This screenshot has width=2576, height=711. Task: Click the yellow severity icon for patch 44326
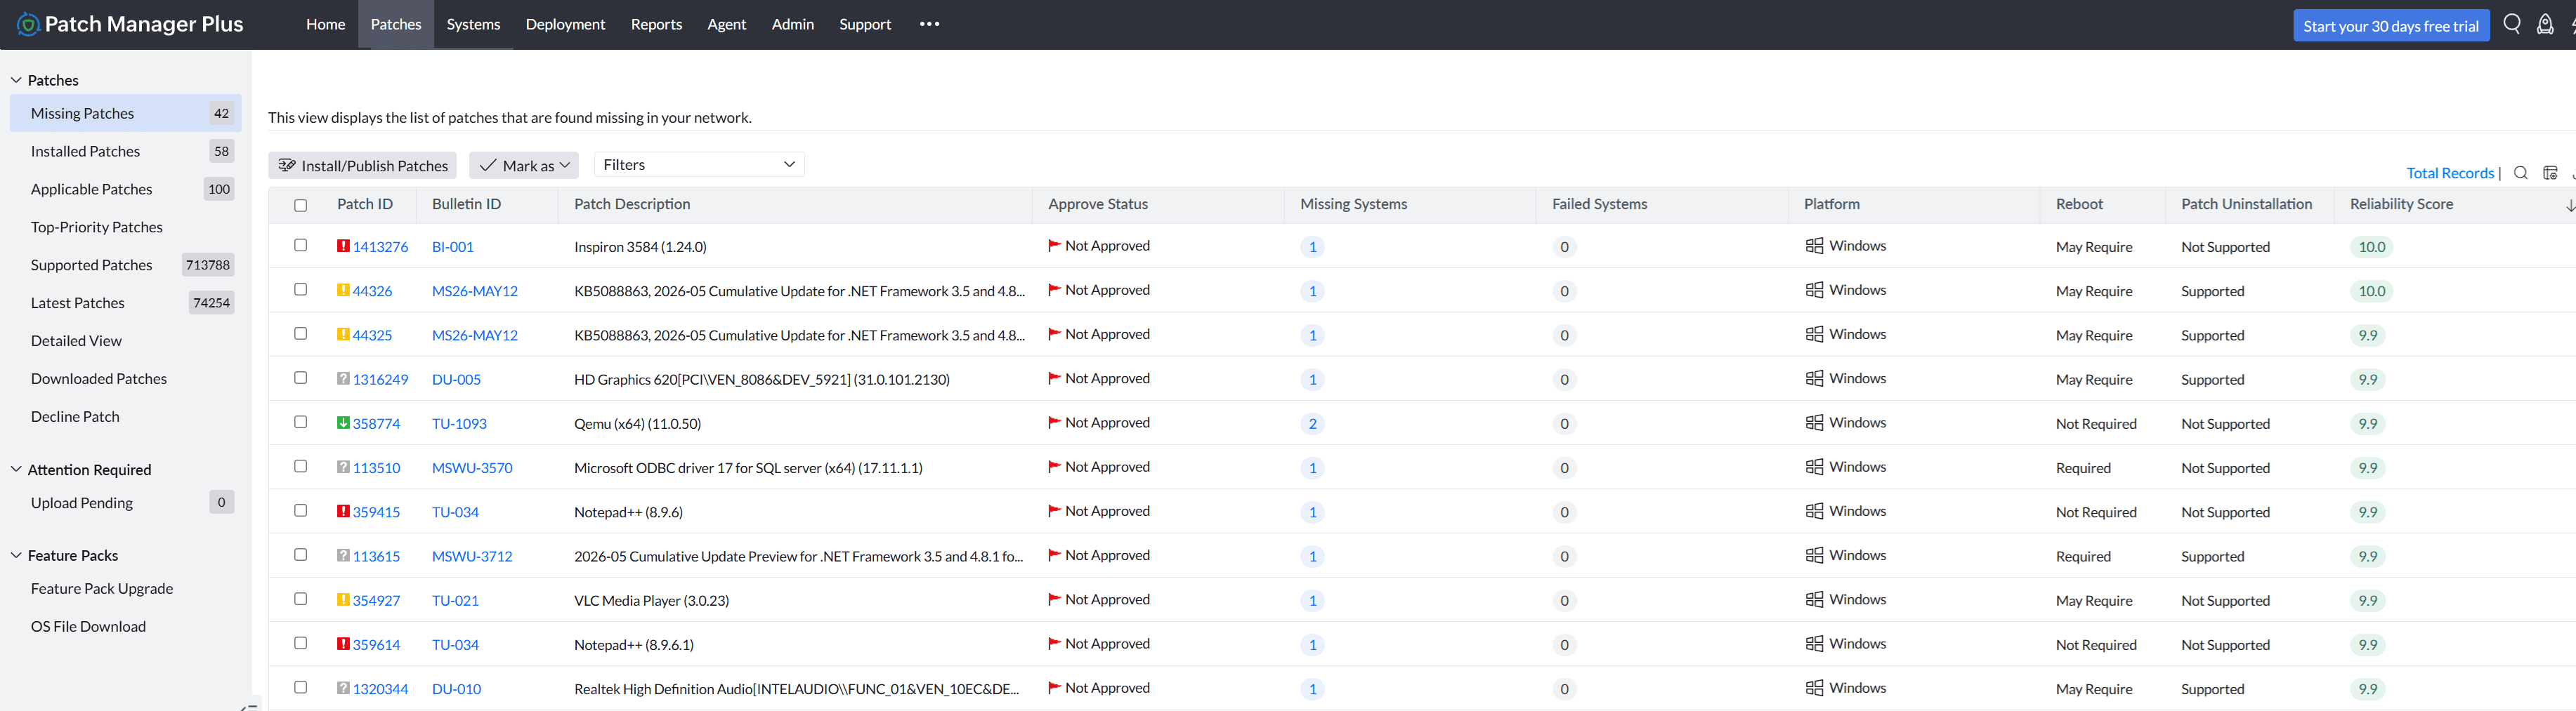point(343,290)
